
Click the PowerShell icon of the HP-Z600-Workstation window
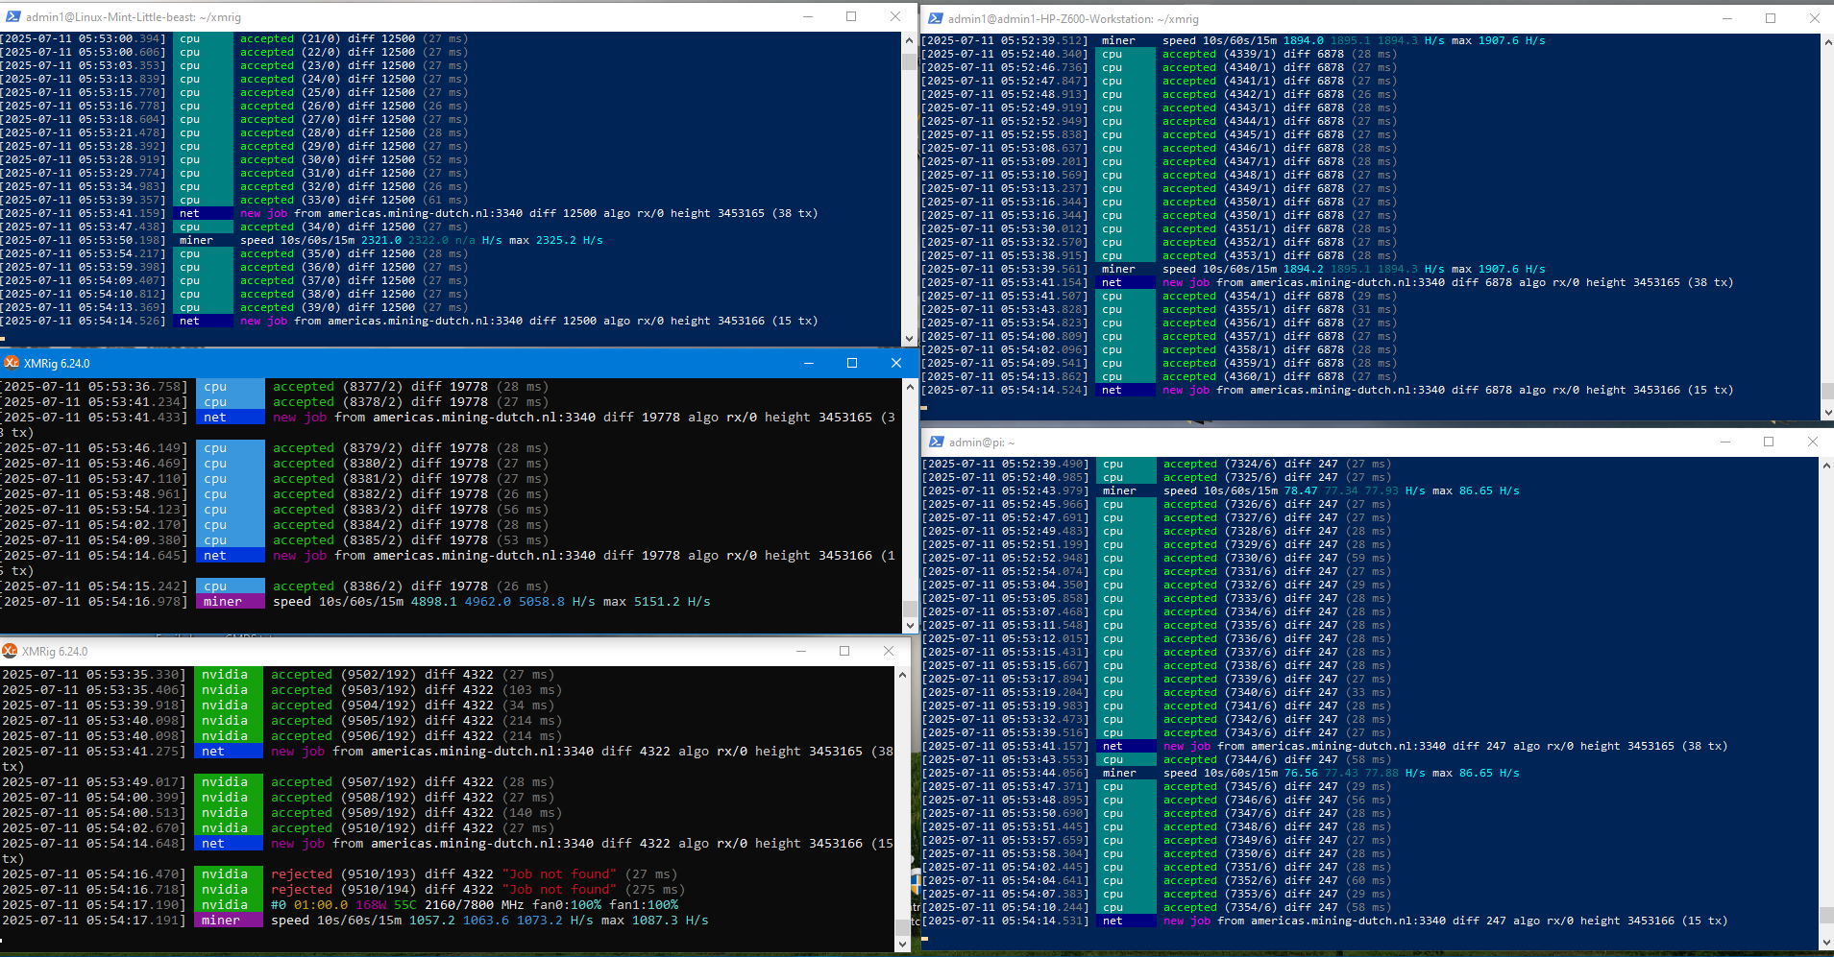tap(935, 18)
